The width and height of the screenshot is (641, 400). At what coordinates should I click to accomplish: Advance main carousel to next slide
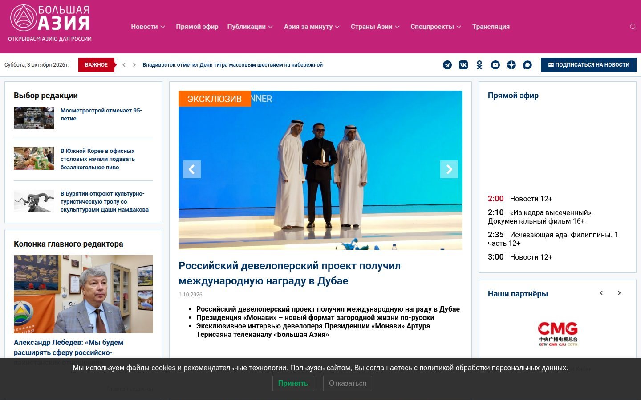[449, 169]
